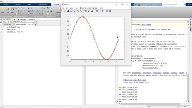Viewport: 192px width, 108px height.
Task: Expand the New button dropdown arrow
Action: pyautogui.click(x=3, y=14)
